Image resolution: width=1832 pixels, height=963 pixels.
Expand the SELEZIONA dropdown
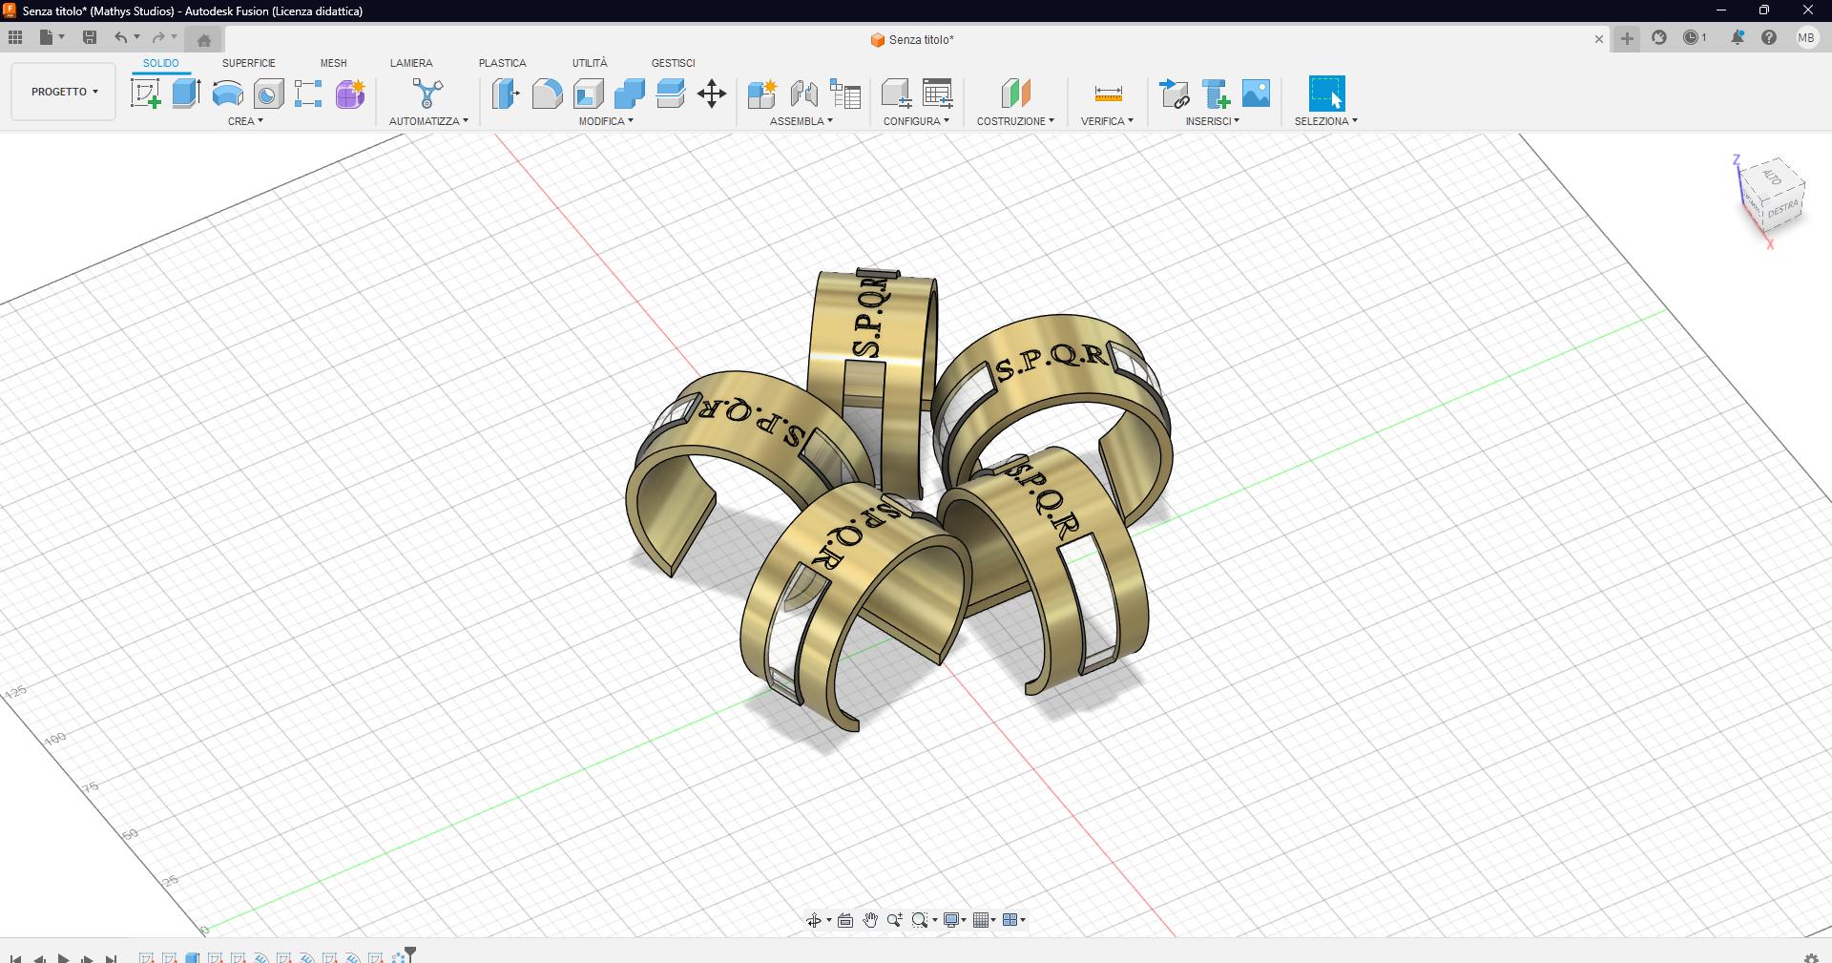pyautogui.click(x=1325, y=121)
